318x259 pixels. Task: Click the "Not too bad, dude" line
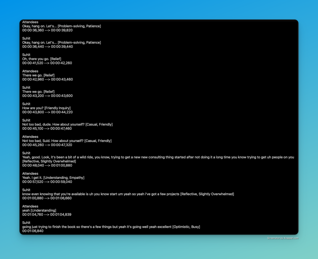click(67, 125)
